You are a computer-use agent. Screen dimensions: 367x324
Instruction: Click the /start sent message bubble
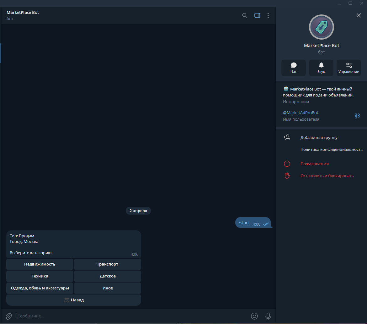[x=253, y=223]
